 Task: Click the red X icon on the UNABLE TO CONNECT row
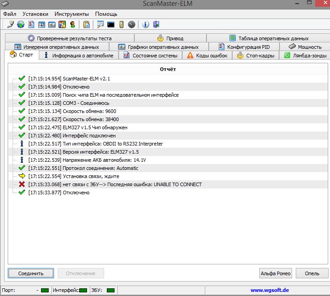[22, 184]
